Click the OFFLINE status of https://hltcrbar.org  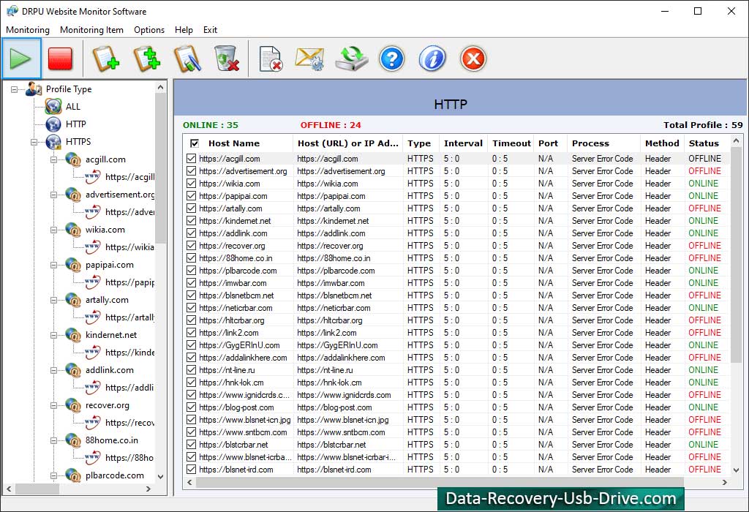point(704,320)
